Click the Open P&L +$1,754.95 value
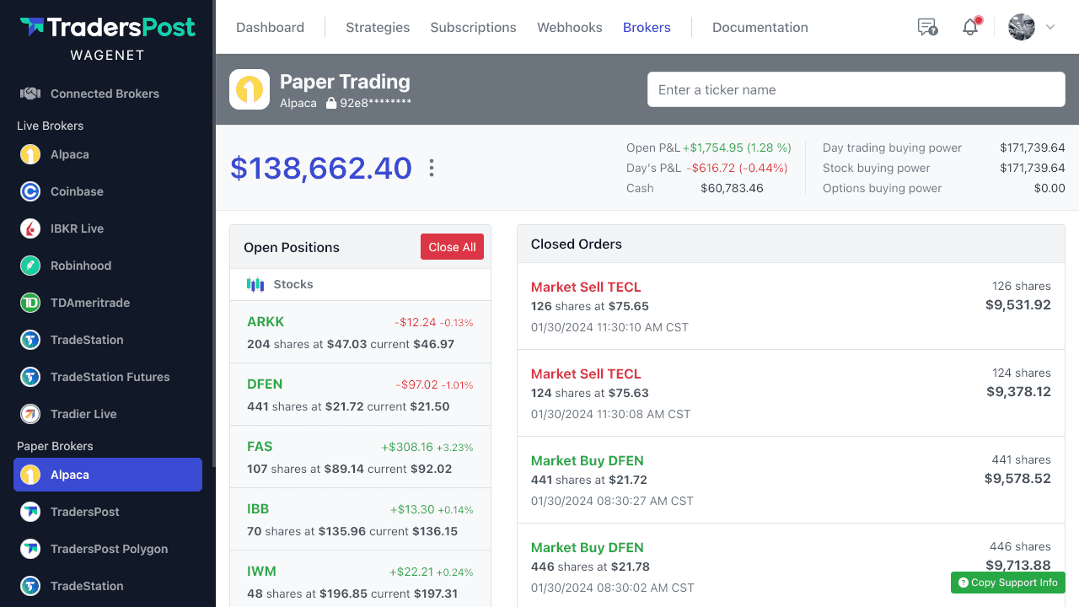This screenshot has width=1079, height=607. click(x=738, y=148)
